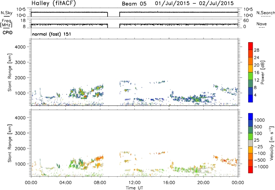Click the light green 12-16 dB Power segment

click(251, 76)
